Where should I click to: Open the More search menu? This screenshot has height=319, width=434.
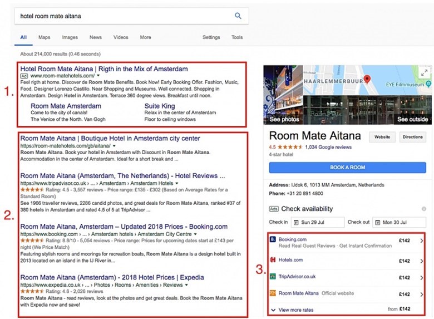pyautogui.click(x=145, y=37)
